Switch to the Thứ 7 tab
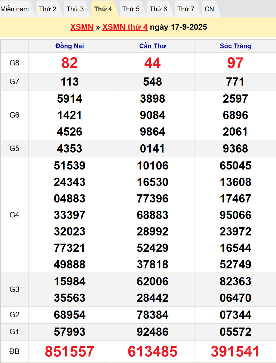 click(186, 9)
